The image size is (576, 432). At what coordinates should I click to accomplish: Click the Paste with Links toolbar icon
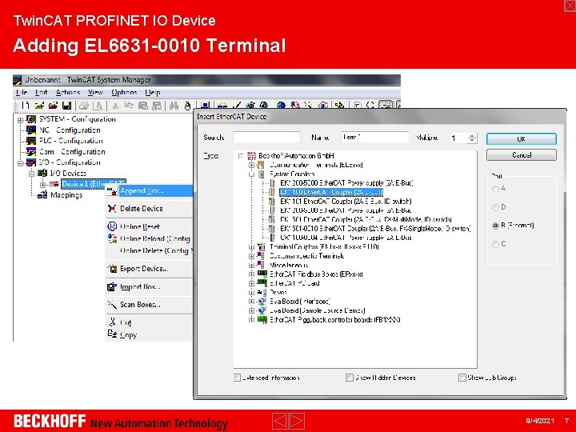[157, 106]
